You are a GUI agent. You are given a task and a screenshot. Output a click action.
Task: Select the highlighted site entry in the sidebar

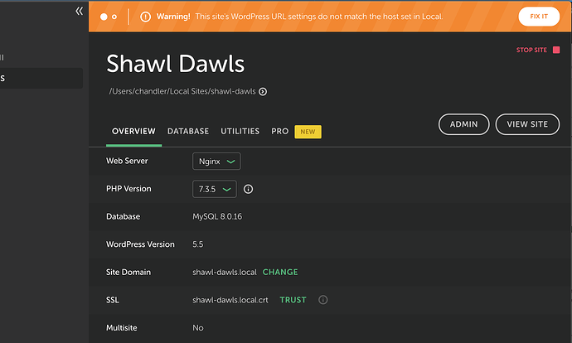tap(41, 78)
